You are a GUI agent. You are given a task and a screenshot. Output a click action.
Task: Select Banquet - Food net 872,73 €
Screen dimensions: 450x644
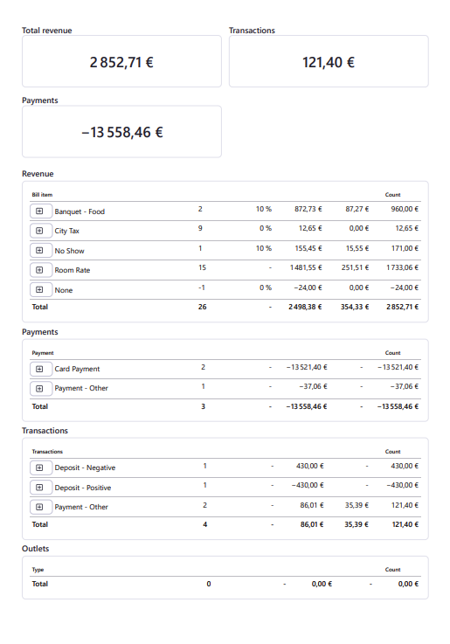(308, 209)
